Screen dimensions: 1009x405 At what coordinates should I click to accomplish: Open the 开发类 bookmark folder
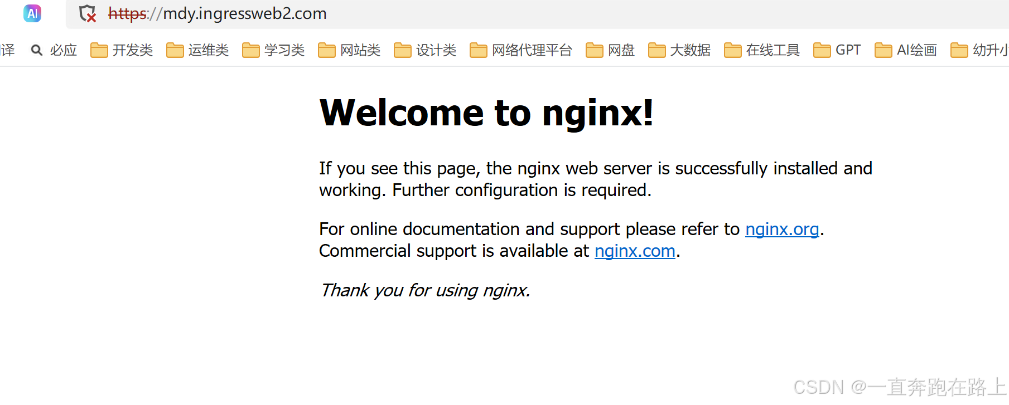point(122,50)
